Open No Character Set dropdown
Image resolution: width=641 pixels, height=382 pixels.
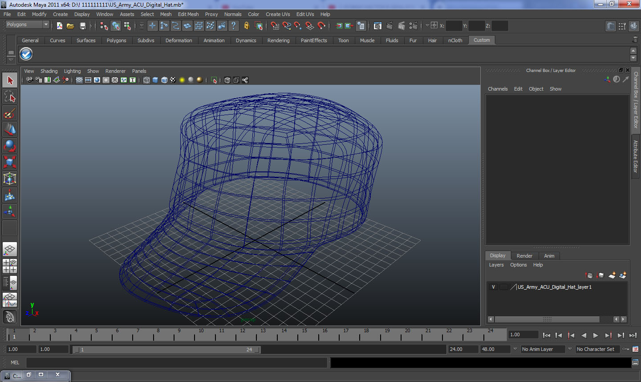570,349
